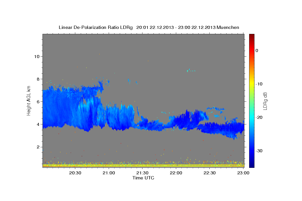This screenshot has width=302, height=201.
Task: Click the 22:30 time tick label
Action: [x=209, y=173]
